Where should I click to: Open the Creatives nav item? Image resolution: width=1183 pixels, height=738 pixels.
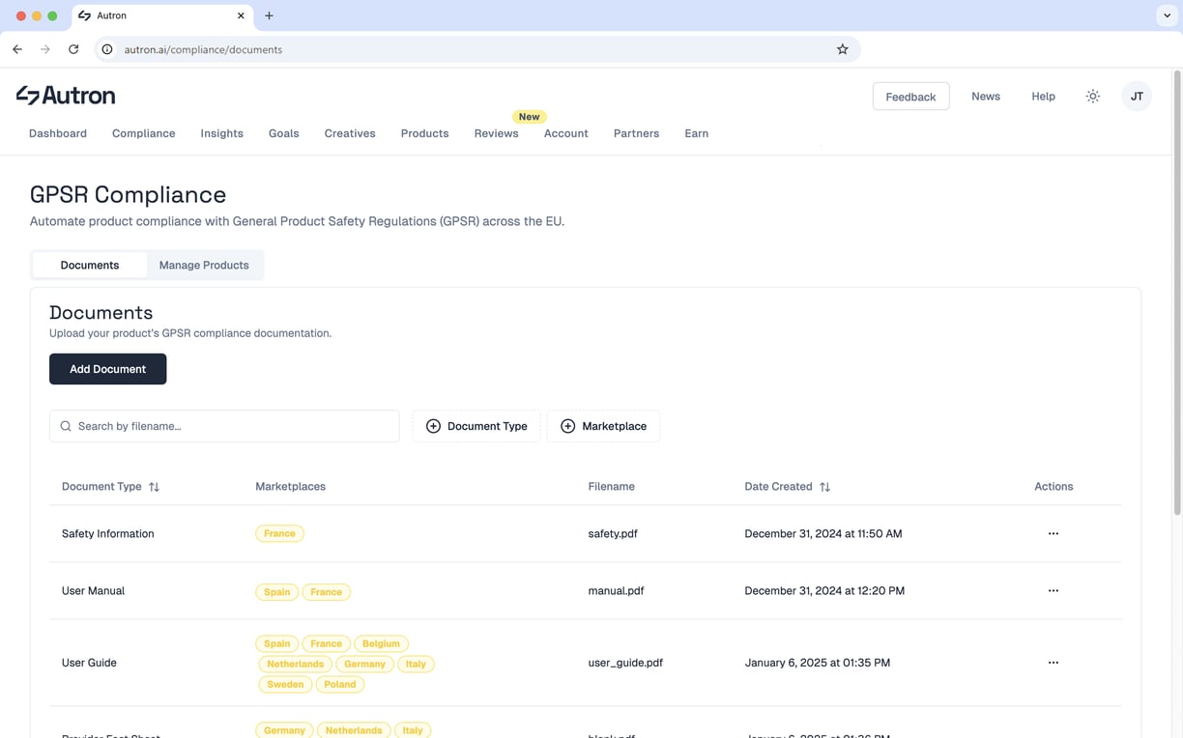tap(350, 133)
